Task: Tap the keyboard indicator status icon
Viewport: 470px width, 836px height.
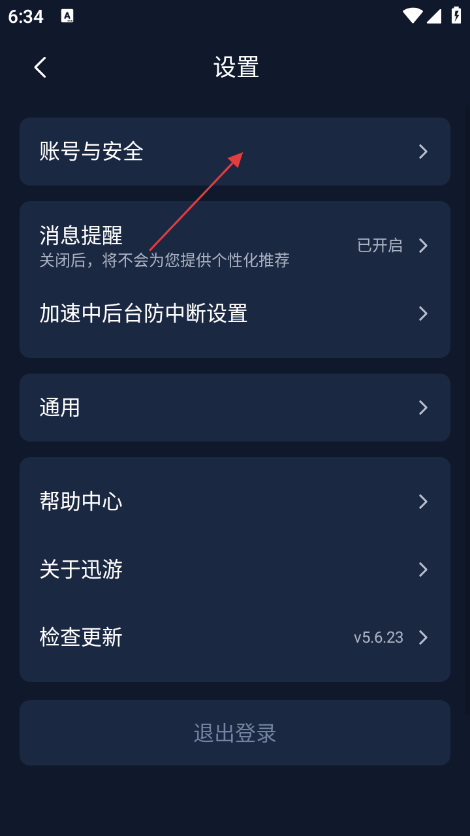Action: (67, 16)
